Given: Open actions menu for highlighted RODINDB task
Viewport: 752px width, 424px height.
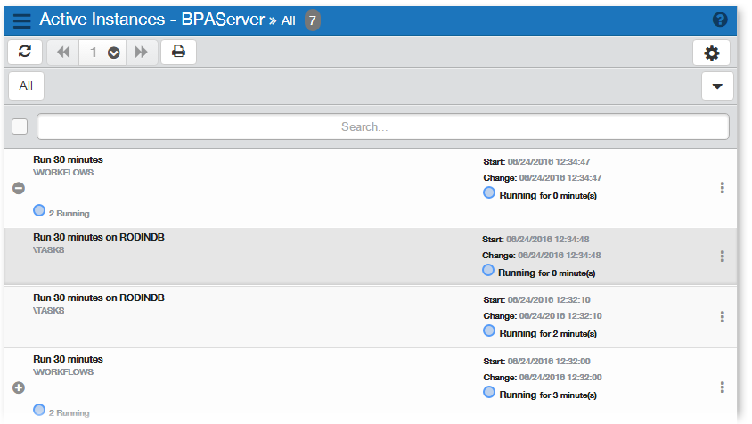Looking at the screenshot, I should [x=722, y=257].
